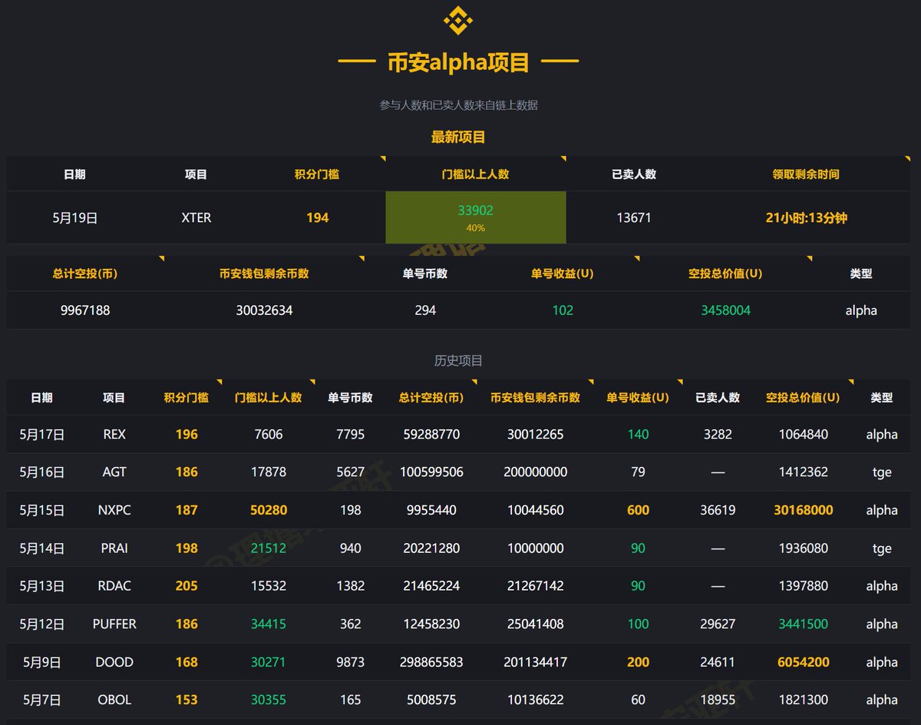Click 已卖人数 header in history table
Screen dimensions: 921x725
click(x=718, y=398)
